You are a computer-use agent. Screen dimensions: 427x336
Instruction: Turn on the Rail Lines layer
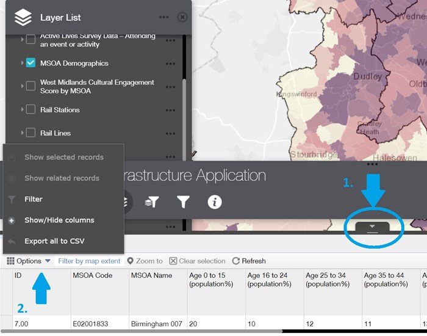pyautogui.click(x=30, y=133)
